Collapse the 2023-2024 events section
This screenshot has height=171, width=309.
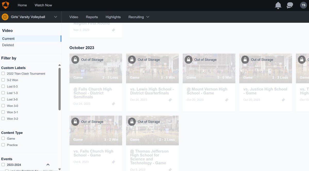(48, 164)
